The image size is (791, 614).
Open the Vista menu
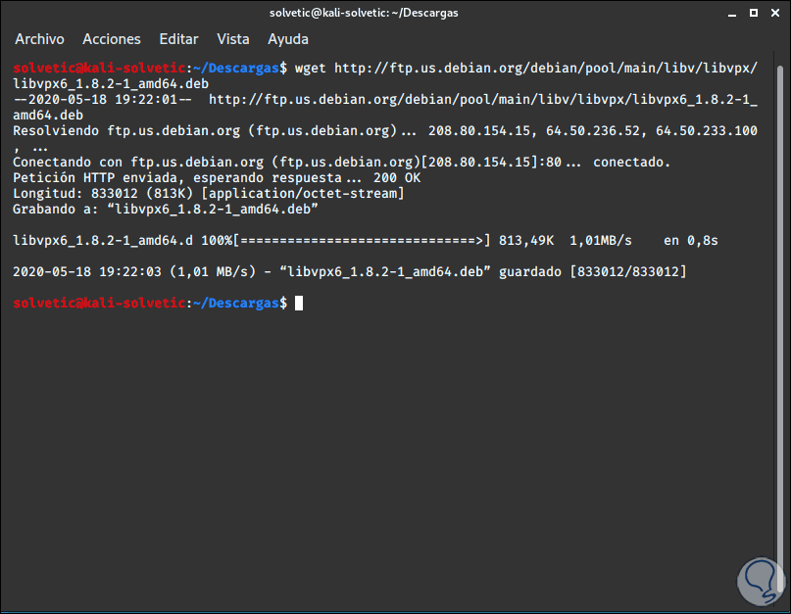(233, 39)
